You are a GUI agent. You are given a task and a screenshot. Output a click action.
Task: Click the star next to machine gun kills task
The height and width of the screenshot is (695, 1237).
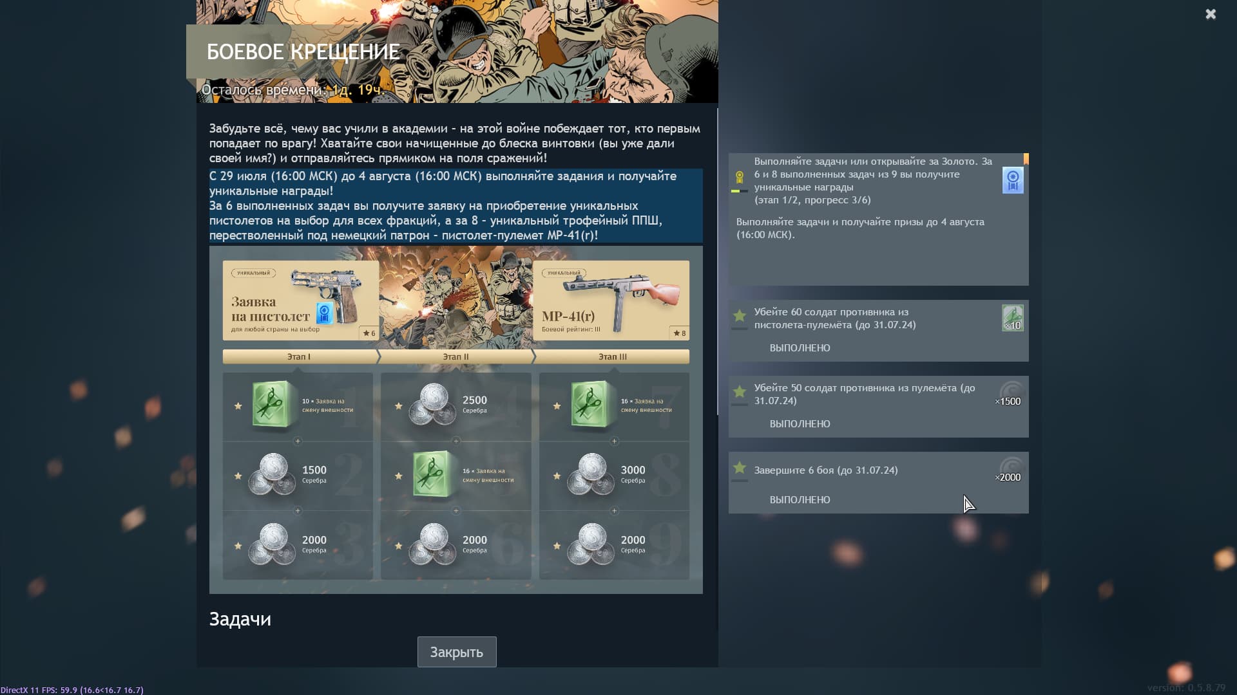click(x=740, y=391)
